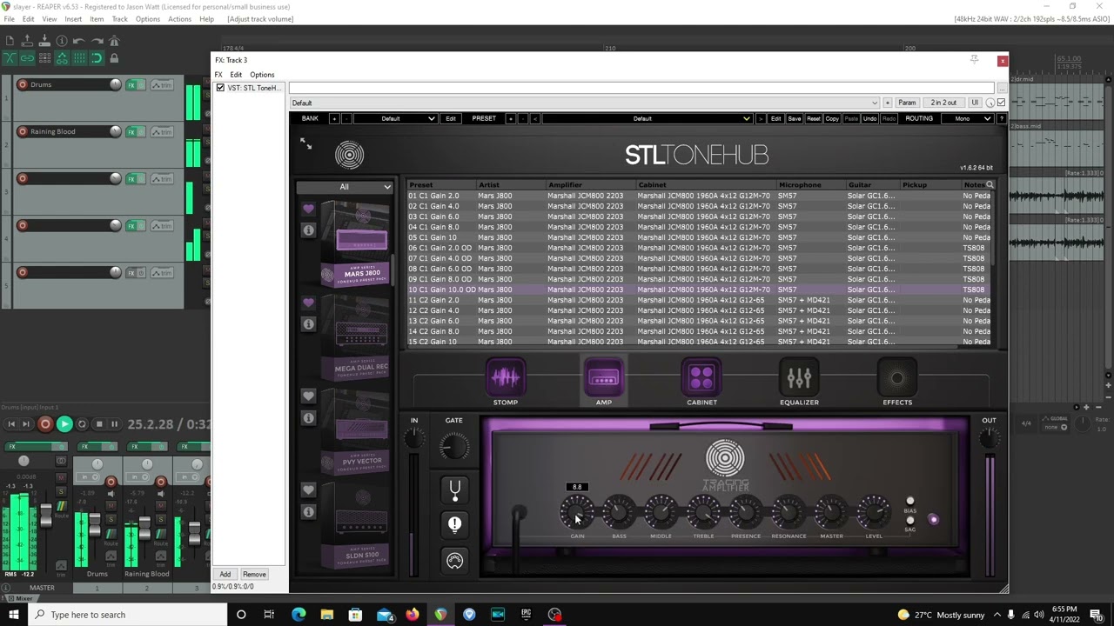This screenshot has width=1114, height=626.
Task: Open the EQUALIZER section
Action: pyautogui.click(x=799, y=377)
